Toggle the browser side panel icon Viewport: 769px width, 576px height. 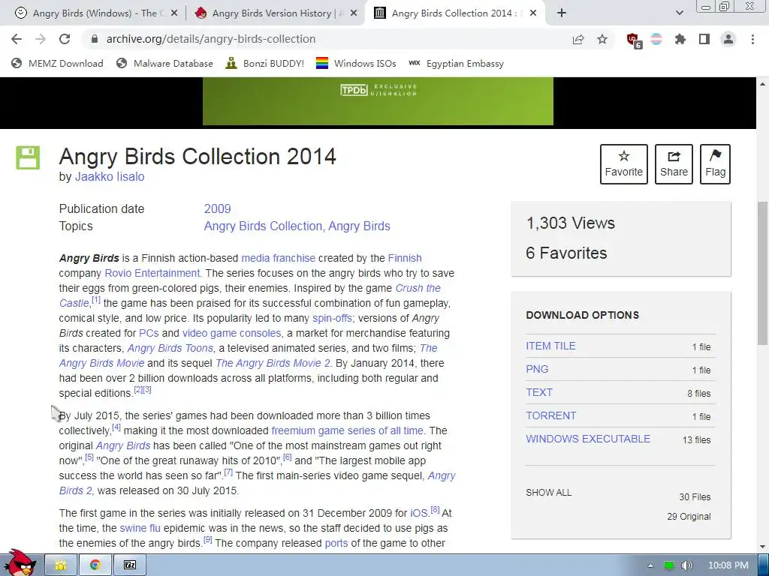(x=704, y=39)
